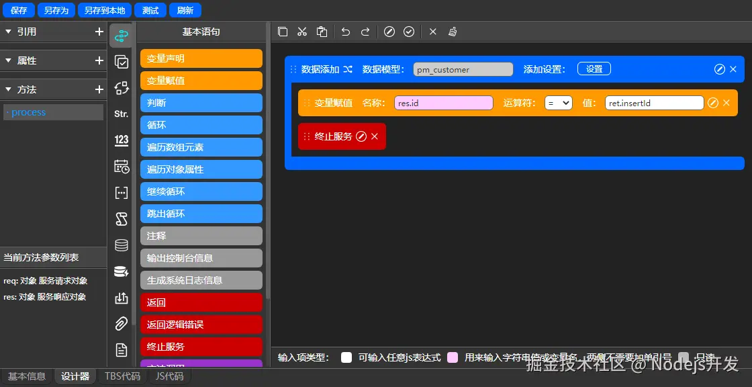The width and height of the screenshot is (752, 387).
Task: Click the redo arrow icon
Action: [365, 31]
